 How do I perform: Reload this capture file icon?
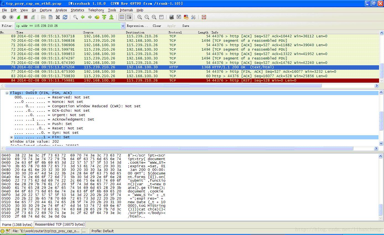point(65,17)
